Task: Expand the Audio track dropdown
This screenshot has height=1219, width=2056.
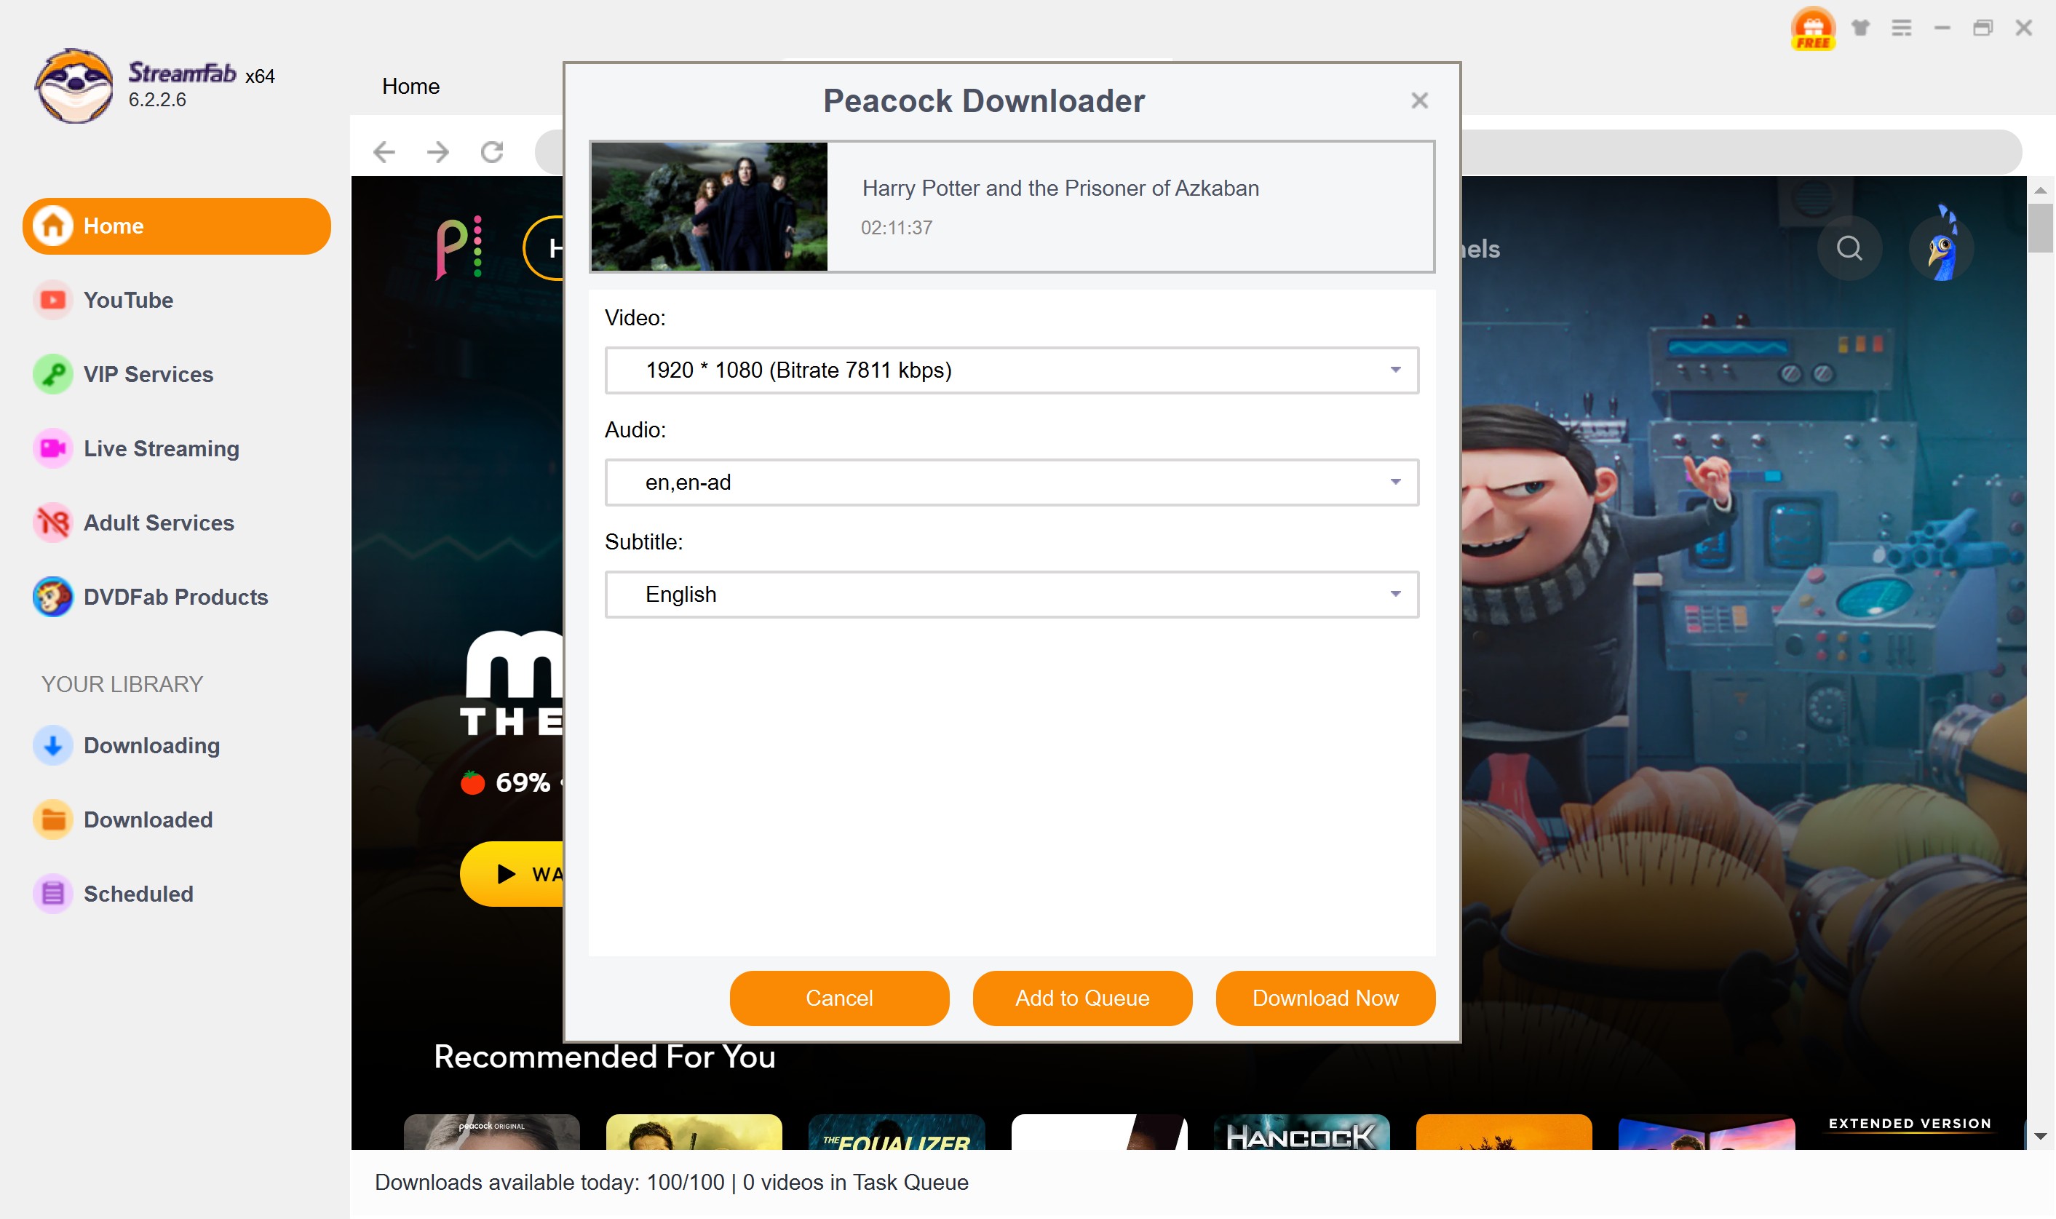Action: tap(1012, 483)
